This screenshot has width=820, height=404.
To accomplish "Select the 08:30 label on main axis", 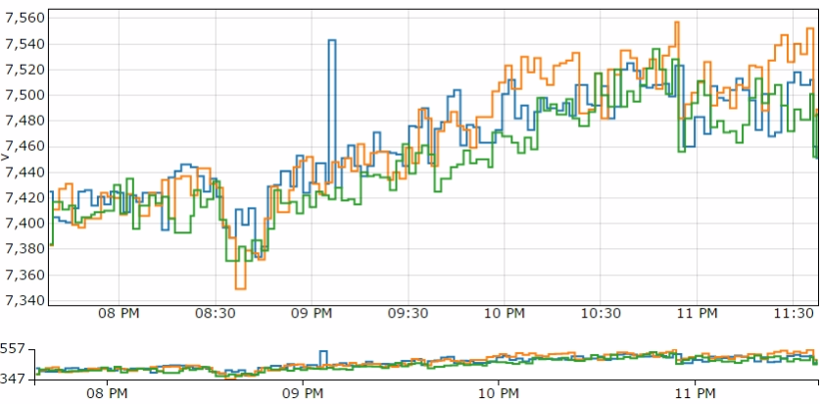I will (x=216, y=314).
